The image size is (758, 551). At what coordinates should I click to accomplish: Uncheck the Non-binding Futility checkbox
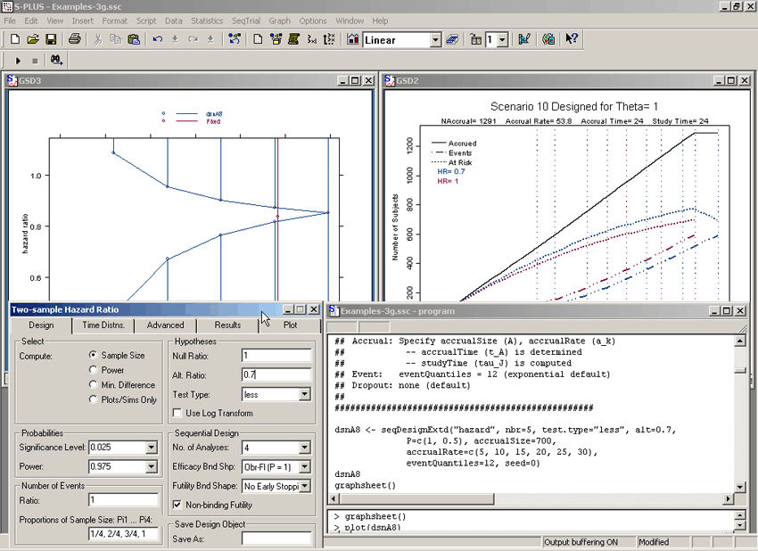pos(178,505)
